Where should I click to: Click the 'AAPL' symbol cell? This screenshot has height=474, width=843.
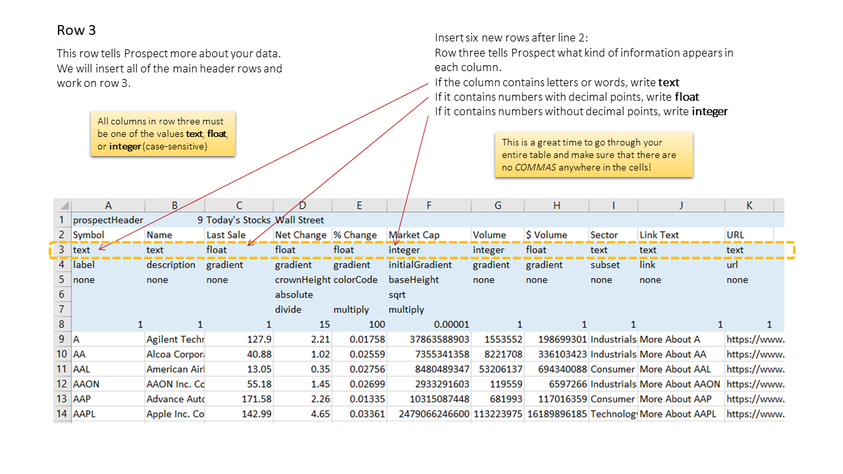pos(108,414)
